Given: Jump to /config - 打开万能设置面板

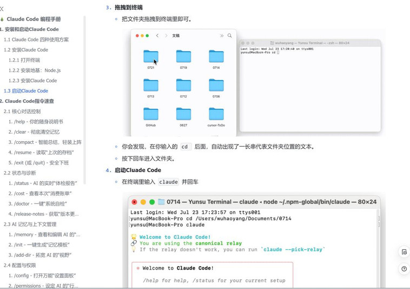Looking at the screenshot, I should pos(42,275).
